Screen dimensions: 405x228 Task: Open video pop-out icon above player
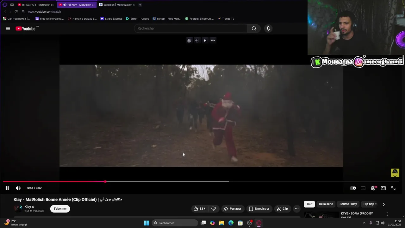click(x=189, y=40)
